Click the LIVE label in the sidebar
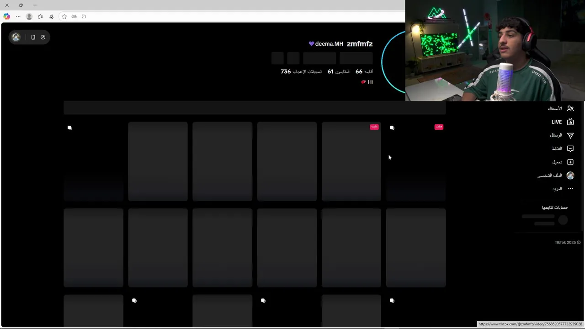 (x=556, y=122)
